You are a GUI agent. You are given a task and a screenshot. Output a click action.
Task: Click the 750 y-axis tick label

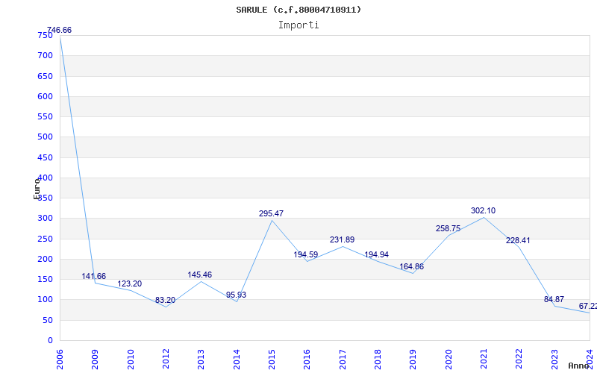click(x=45, y=35)
